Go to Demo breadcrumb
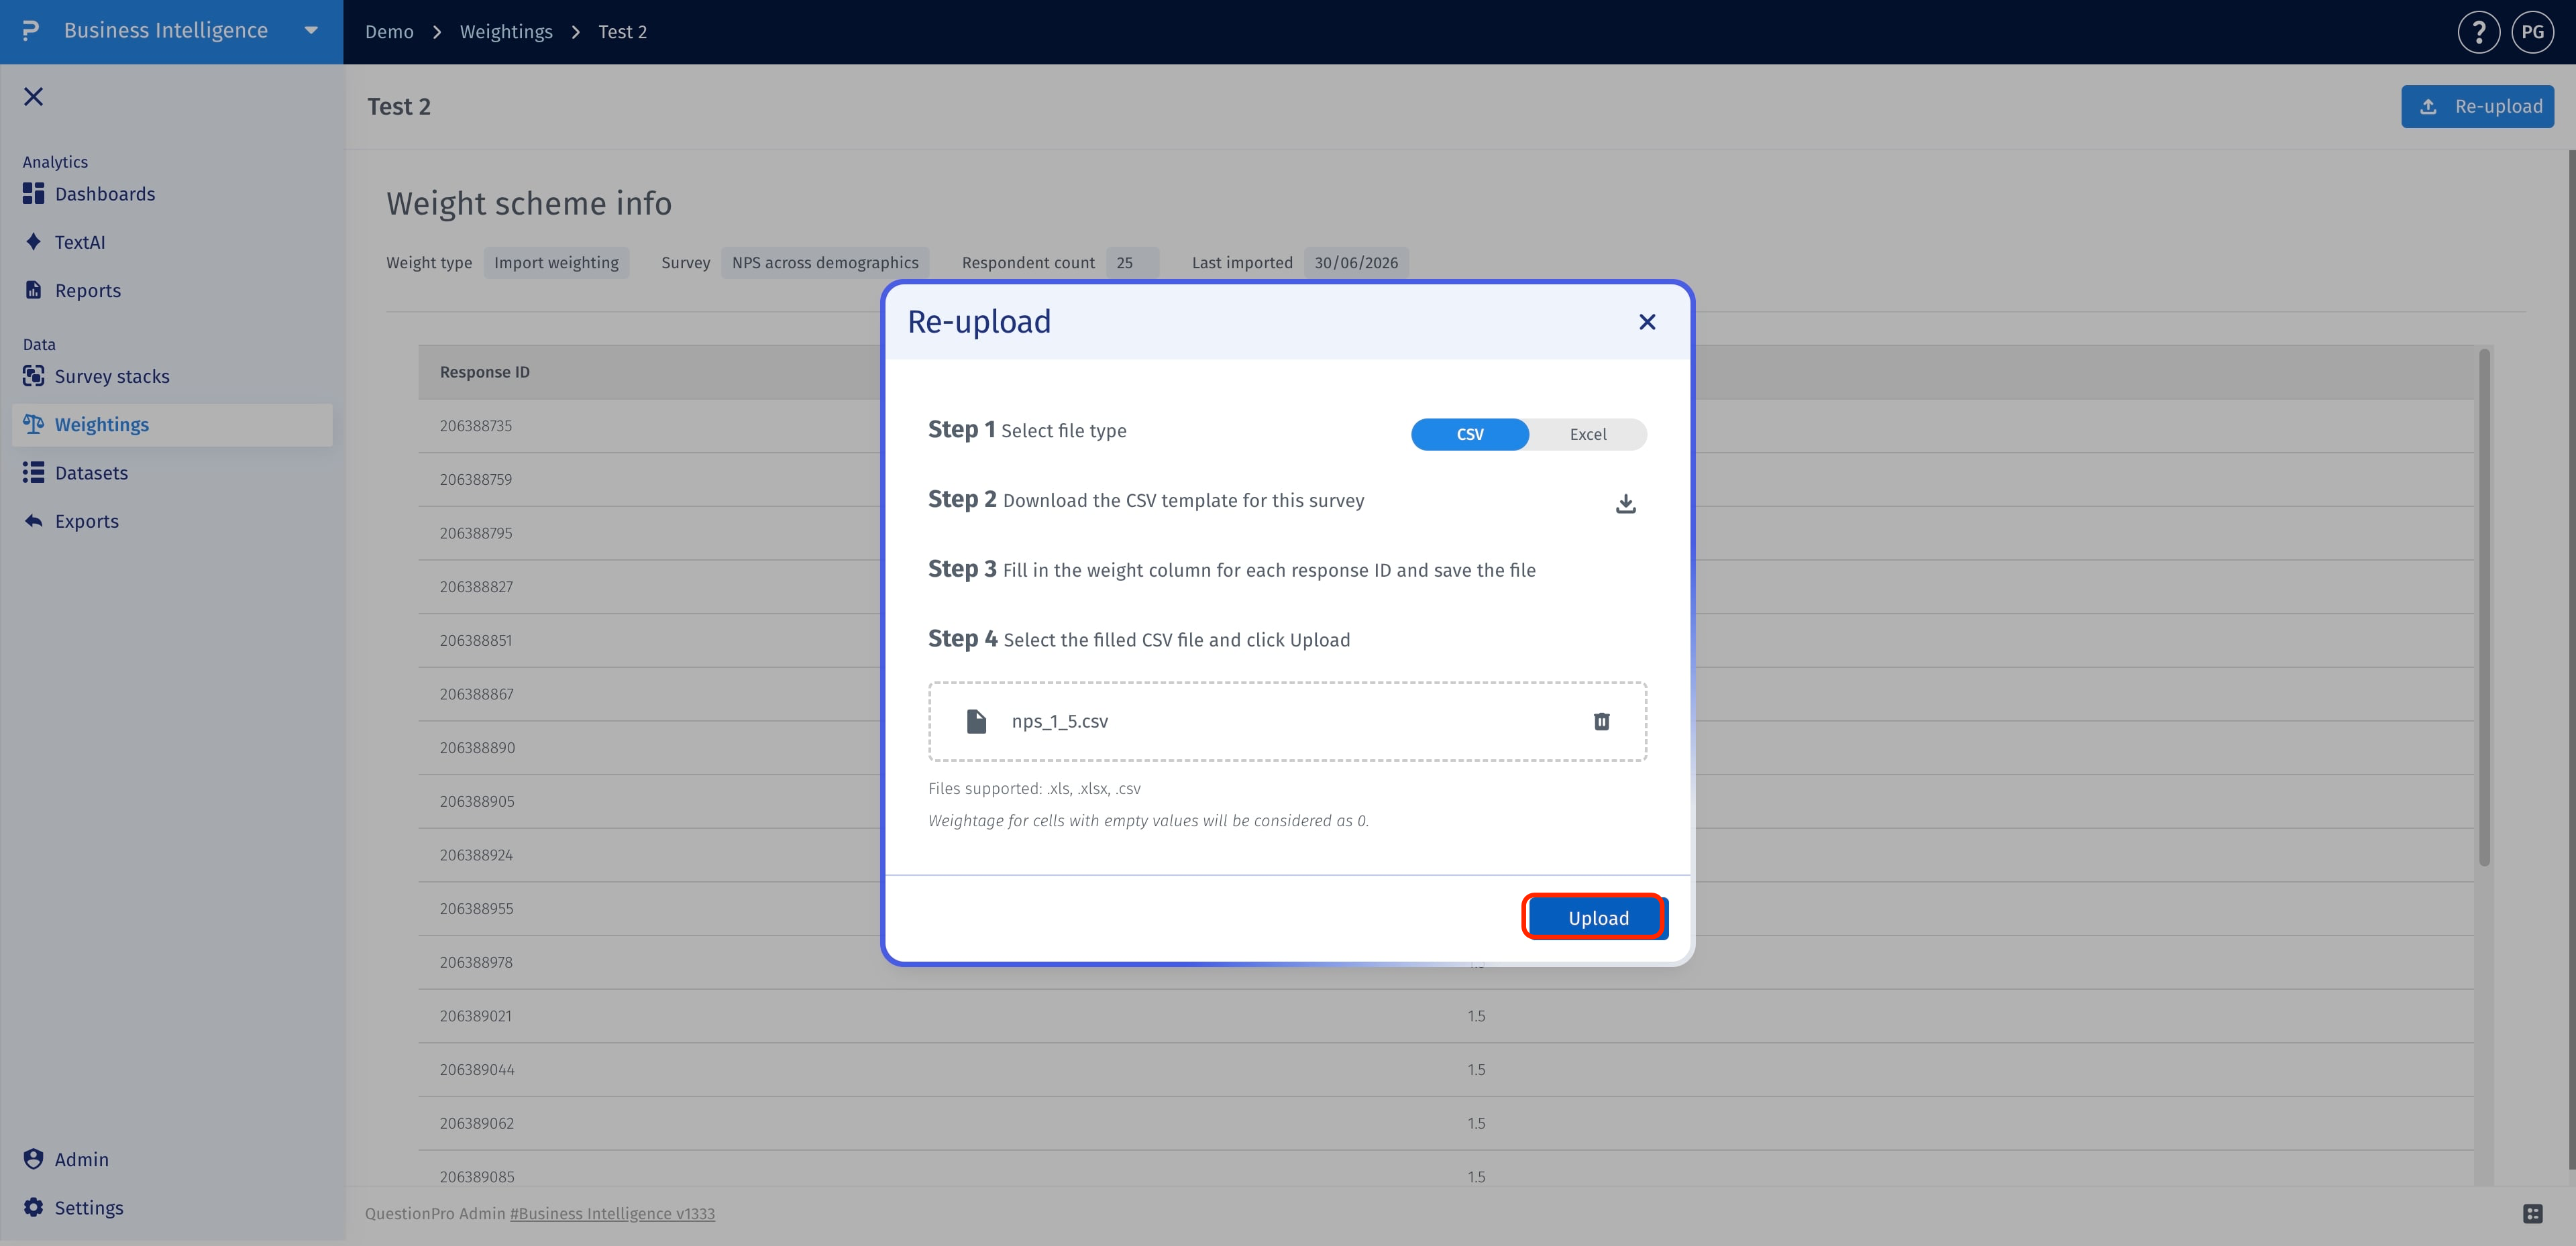 pyautogui.click(x=389, y=32)
